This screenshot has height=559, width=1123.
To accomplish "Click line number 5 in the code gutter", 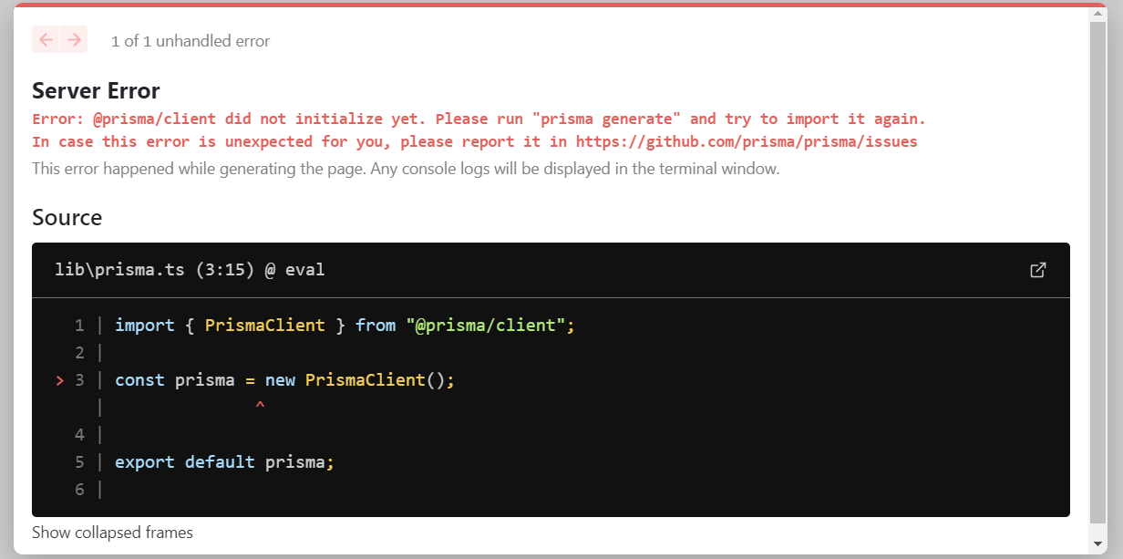I will point(79,462).
